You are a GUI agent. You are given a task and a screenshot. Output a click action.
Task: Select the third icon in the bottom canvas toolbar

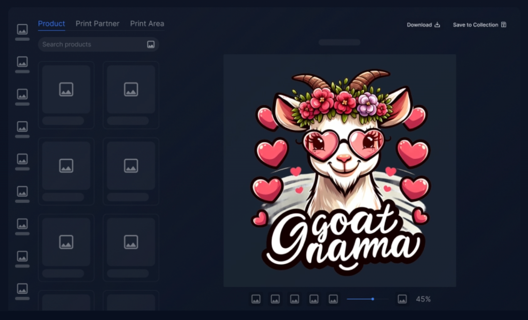[294, 299]
